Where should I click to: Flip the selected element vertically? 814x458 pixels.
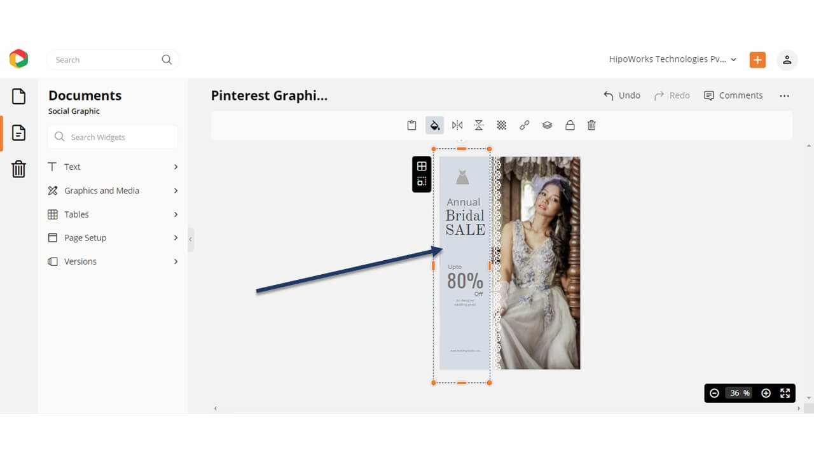pyautogui.click(x=479, y=125)
